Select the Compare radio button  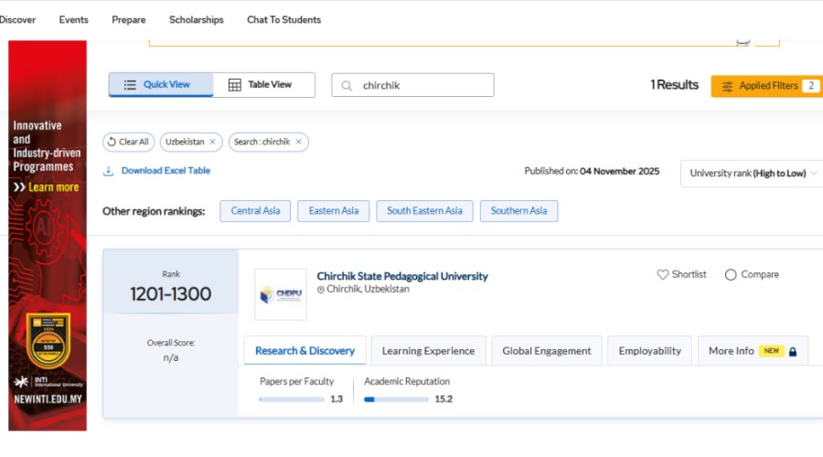pos(731,274)
